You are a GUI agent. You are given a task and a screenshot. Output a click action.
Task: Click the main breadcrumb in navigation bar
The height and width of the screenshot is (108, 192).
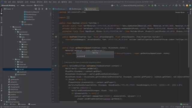pos(22,5)
